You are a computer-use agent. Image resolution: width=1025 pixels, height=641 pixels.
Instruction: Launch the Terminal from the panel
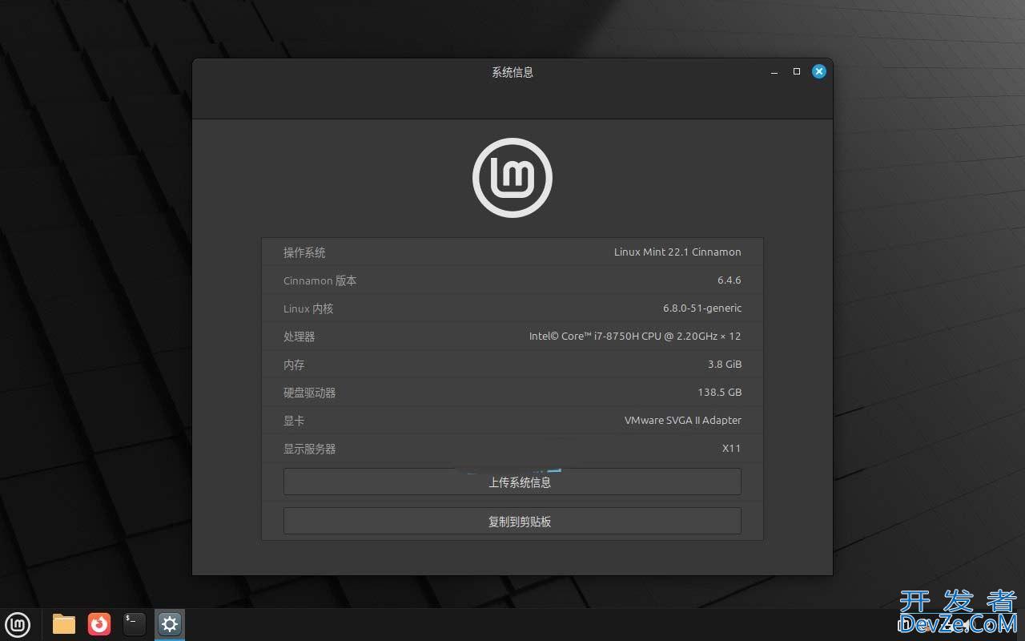point(135,623)
